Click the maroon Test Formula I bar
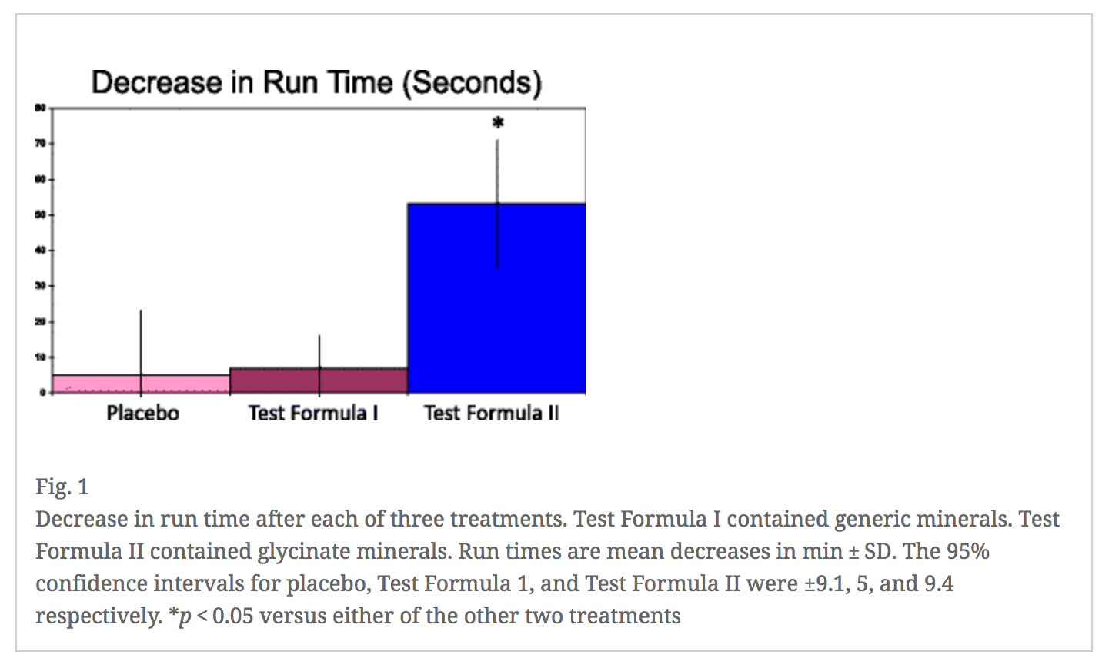 coord(362,381)
